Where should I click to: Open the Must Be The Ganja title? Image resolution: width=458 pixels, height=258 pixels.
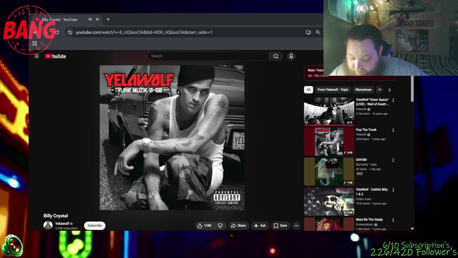(369, 219)
